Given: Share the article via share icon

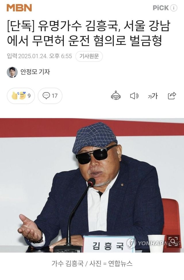Looking at the screenshot, I should pos(172,96).
